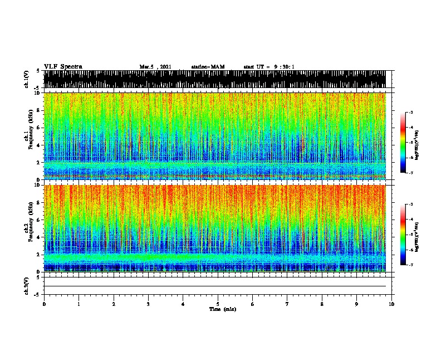Click the time axis tick label "2"
Screen dimensions: 441x341
pos(114,304)
